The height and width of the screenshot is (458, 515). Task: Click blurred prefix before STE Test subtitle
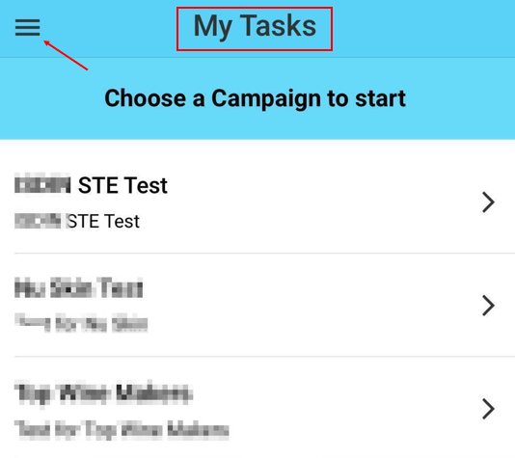(x=38, y=221)
